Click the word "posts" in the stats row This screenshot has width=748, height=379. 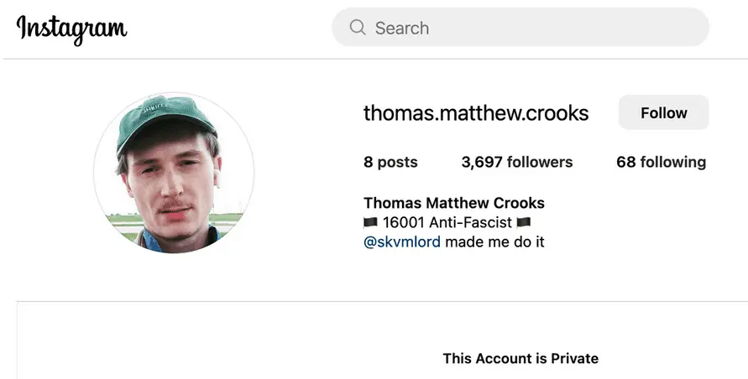397,163
